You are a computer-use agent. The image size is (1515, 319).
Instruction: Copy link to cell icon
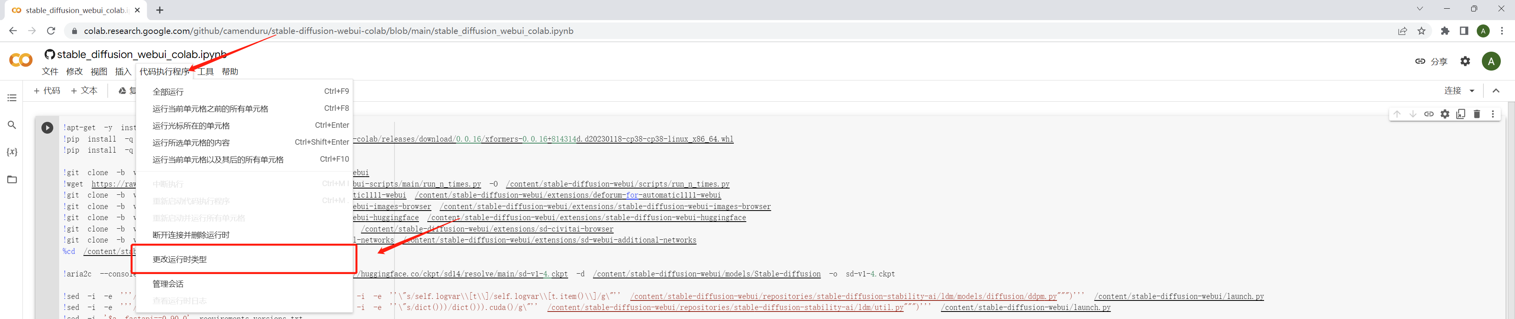point(1429,114)
